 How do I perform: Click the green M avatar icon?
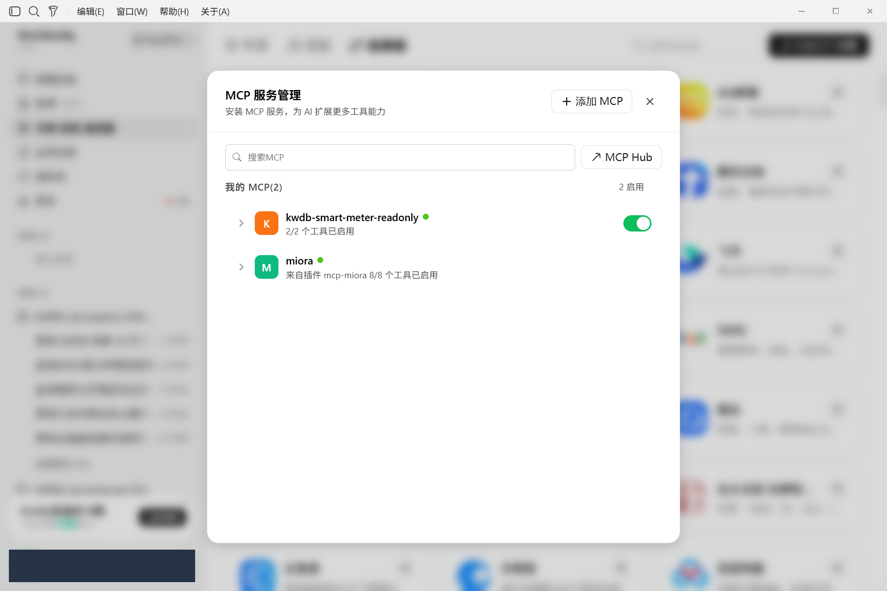pyautogui.click(x=267, y=267)
